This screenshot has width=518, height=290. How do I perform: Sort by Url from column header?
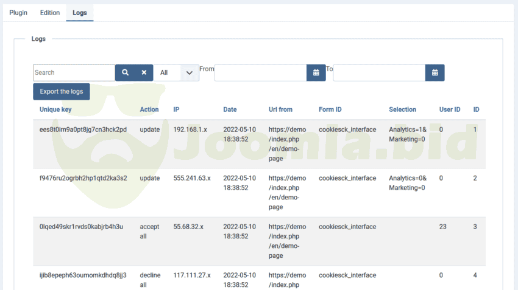pos(280,110)
